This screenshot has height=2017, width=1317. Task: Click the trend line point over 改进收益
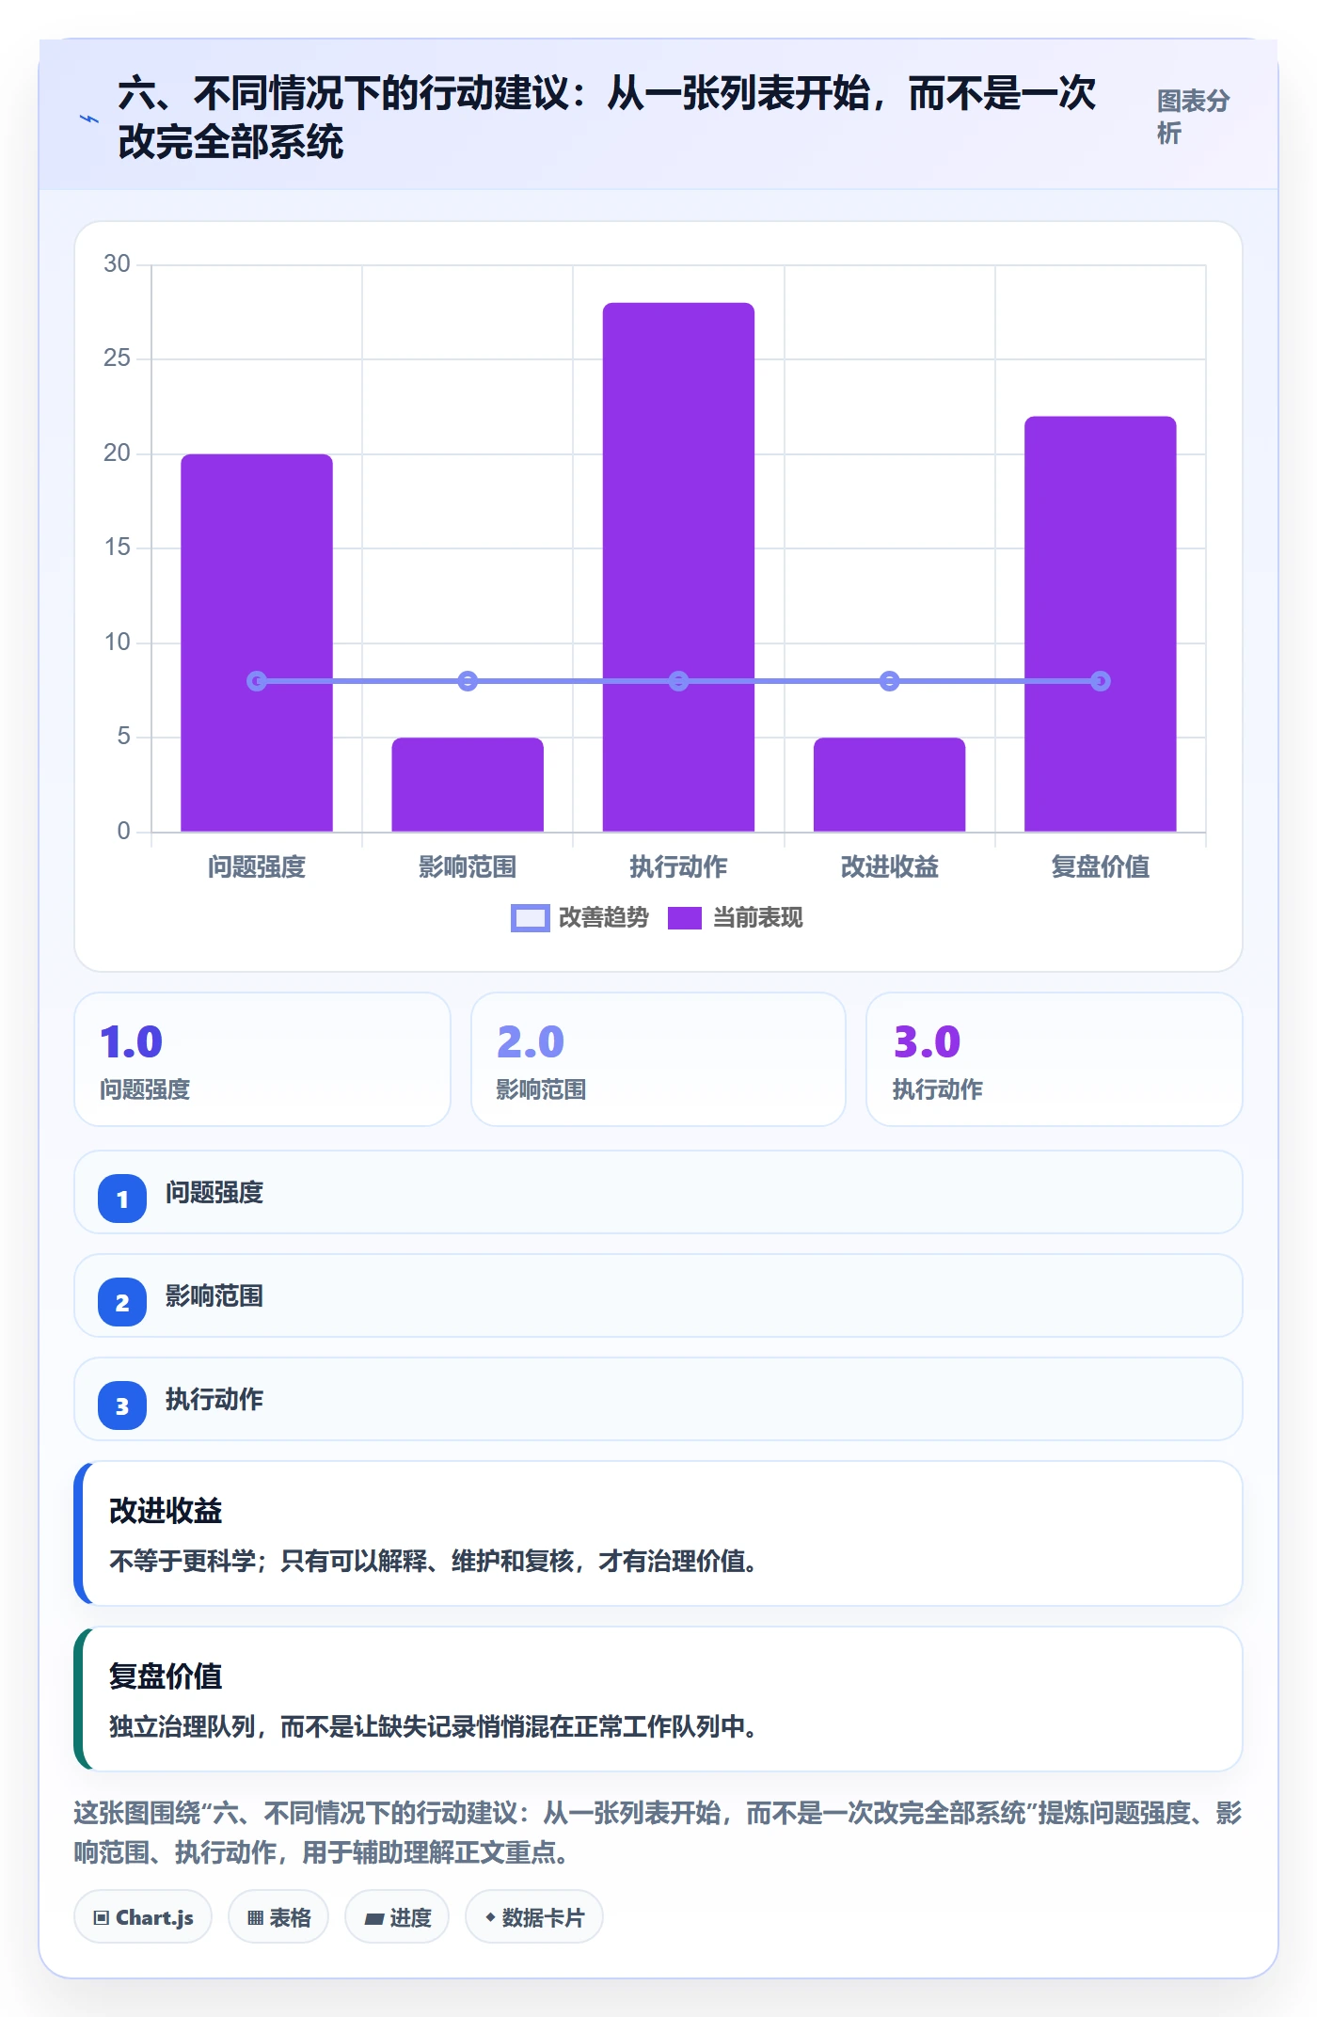pyautogui.click(x=889, y=681)
